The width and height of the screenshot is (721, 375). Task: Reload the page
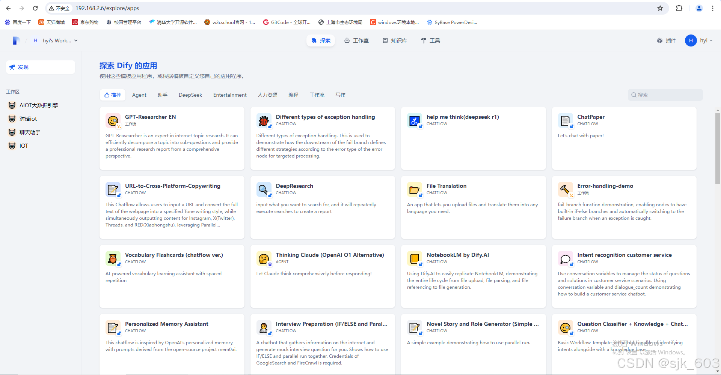click(x=35, y=8)
